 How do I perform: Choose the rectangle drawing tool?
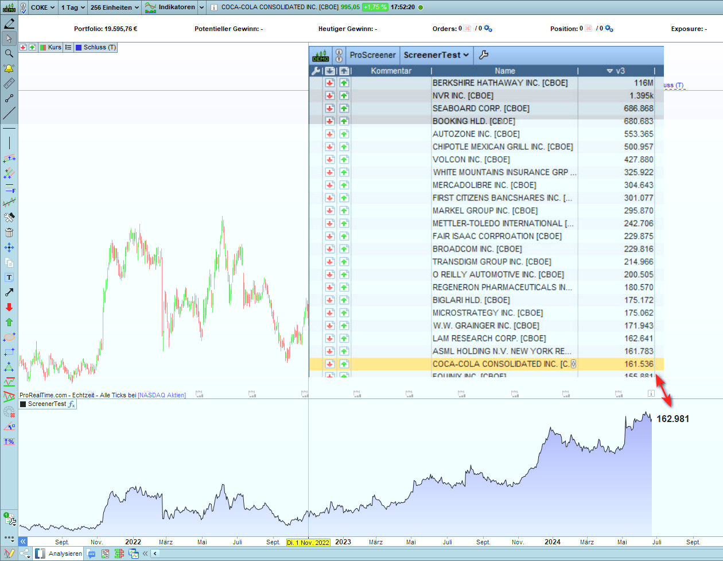tap(9, 352)
